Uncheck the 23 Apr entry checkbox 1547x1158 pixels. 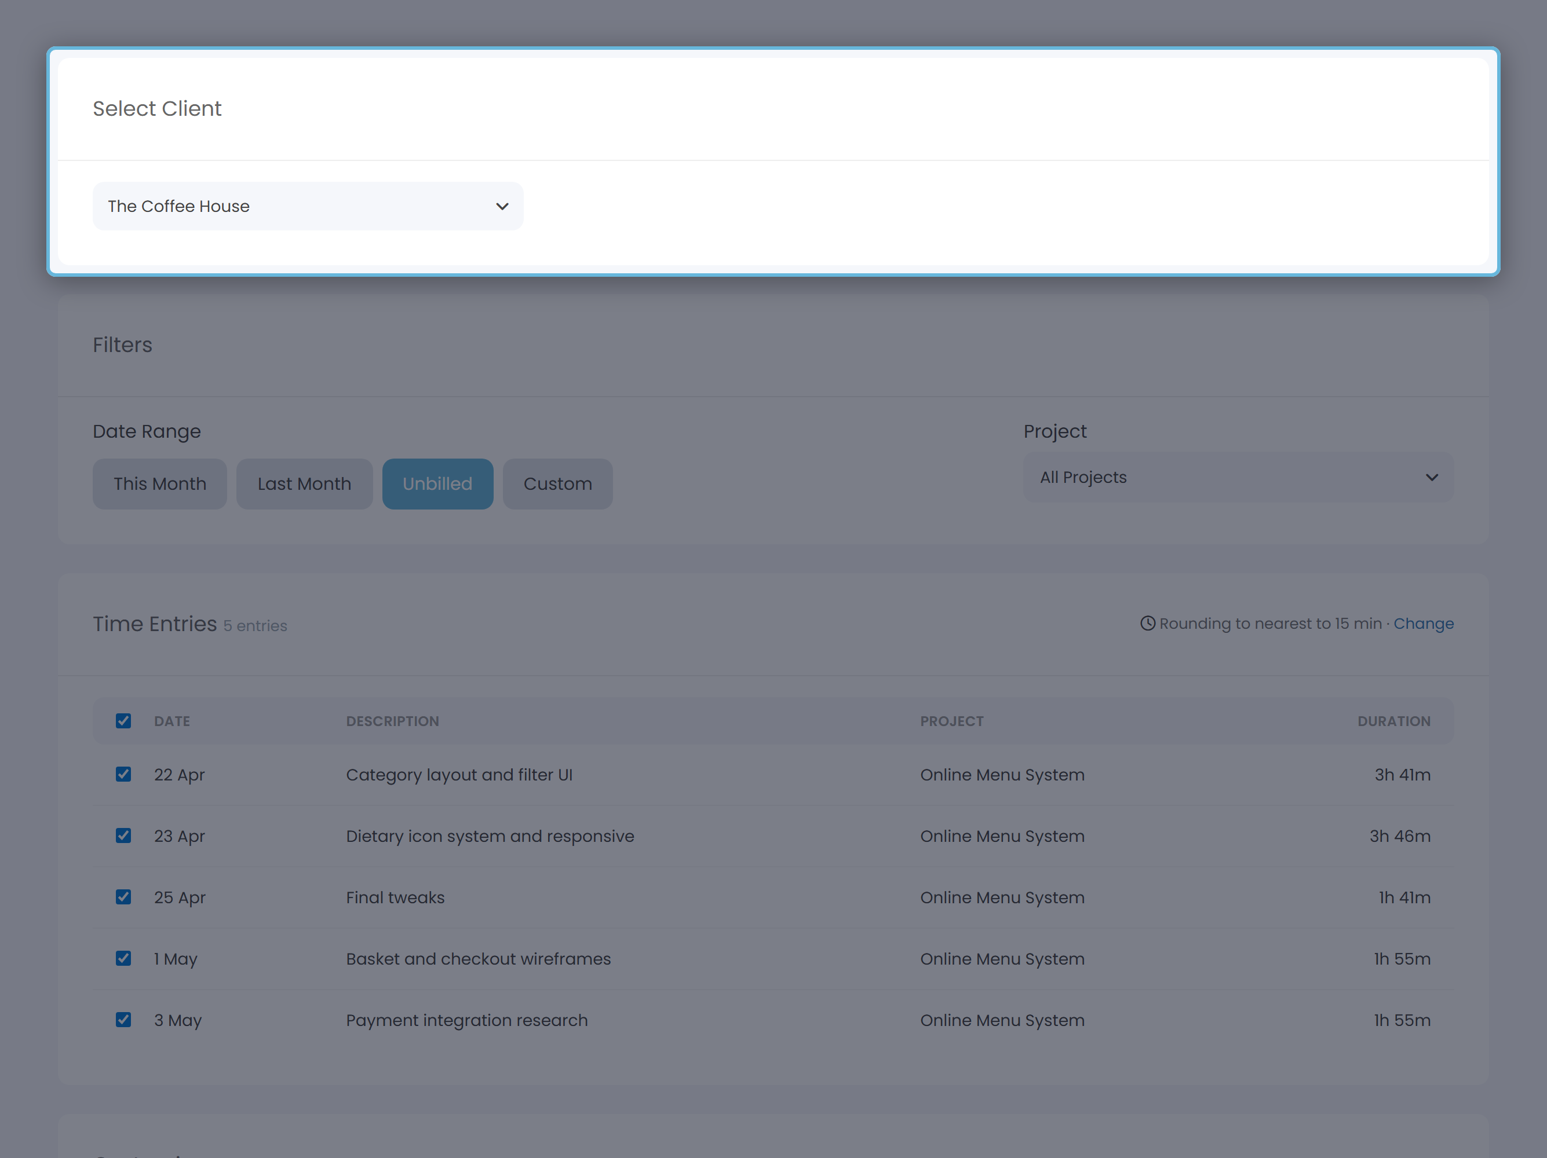click(x=123, y=836)
